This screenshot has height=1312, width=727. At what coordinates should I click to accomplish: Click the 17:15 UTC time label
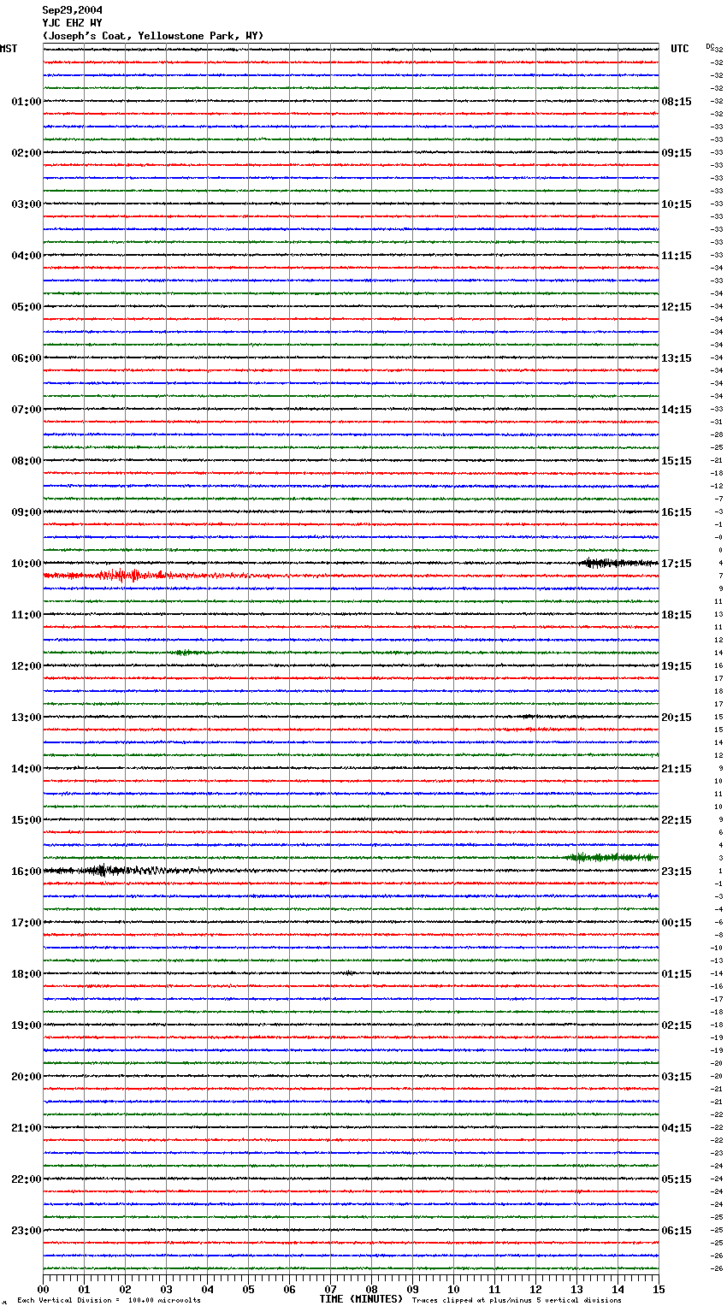[x=677, y=564]
